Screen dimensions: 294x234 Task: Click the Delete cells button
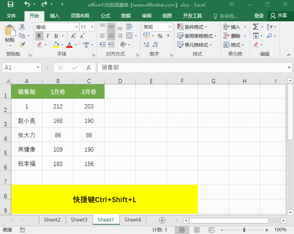tap(235, 36)
